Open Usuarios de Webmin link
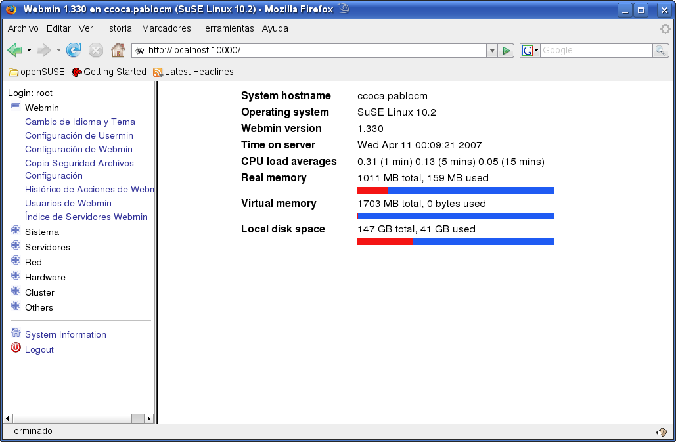 [x=68, y=204]
